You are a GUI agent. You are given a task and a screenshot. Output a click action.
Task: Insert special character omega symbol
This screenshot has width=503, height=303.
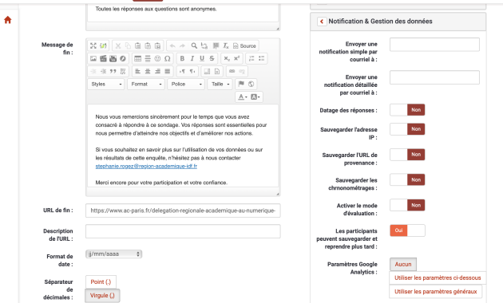point(167,58)
